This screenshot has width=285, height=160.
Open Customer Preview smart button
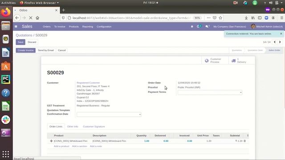[x=215, y=60]
